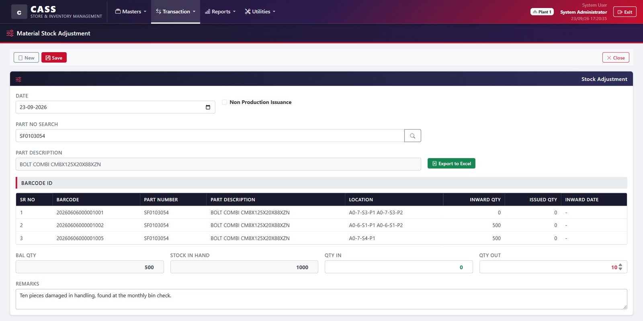The height and width of the screenshot is (321, 643).
Task: Focus the Date input field
Action: [115, 107]
